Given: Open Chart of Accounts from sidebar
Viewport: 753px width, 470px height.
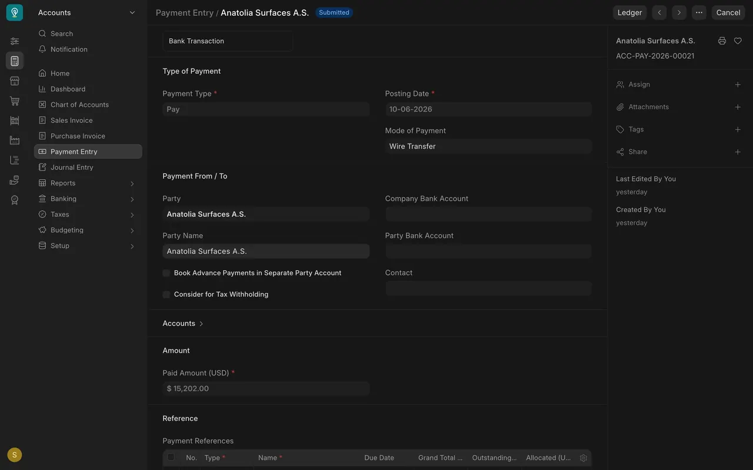Looking at the screenshot, I should 88,105.
